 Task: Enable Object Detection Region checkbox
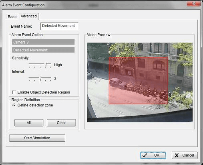coord(14,92)
